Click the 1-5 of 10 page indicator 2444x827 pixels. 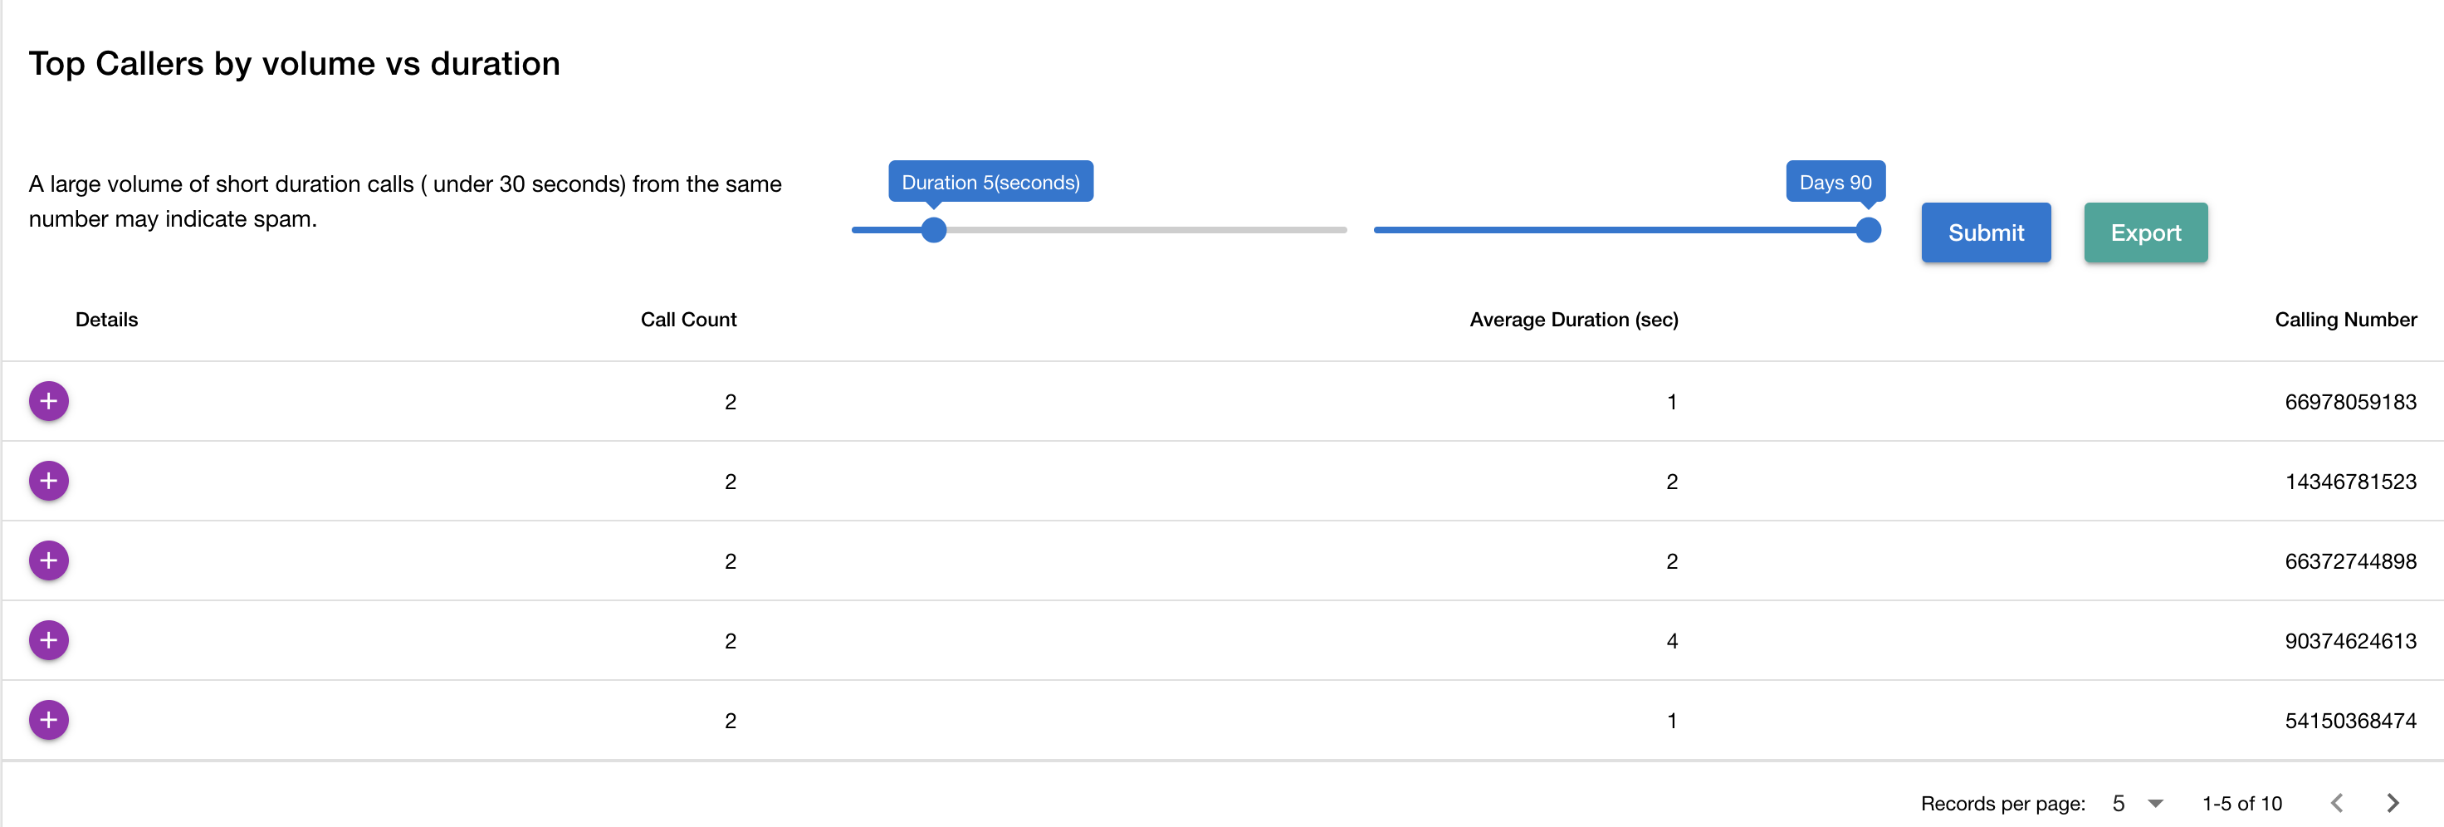click(x=2242, y=802)
